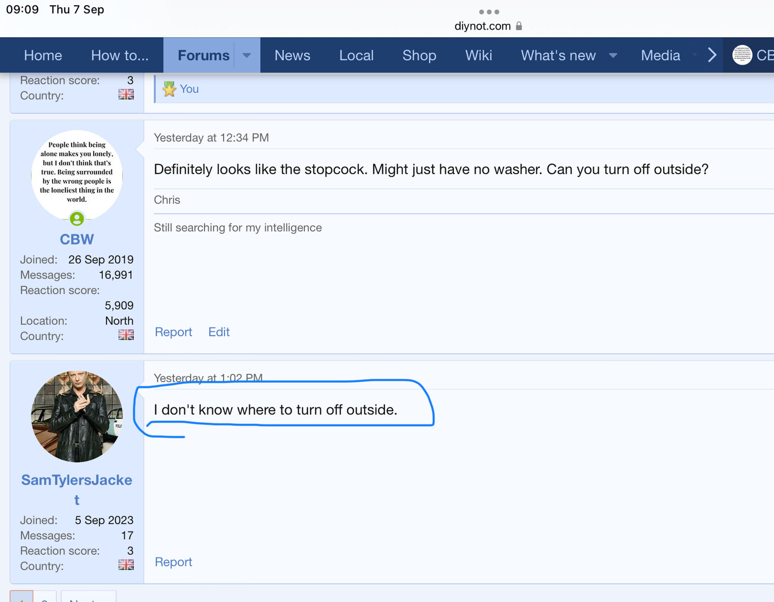Click the green online status icon for CBW

pos(77,219)
